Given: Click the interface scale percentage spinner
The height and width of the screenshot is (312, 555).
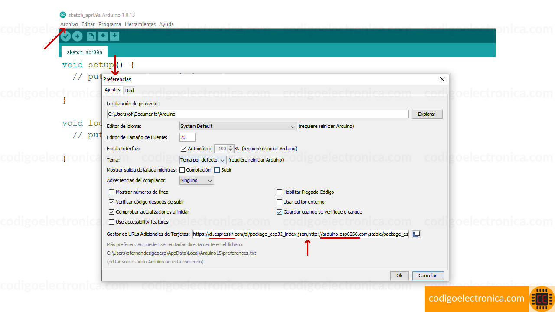Looking at the screenshot, I should click(225, 149).
